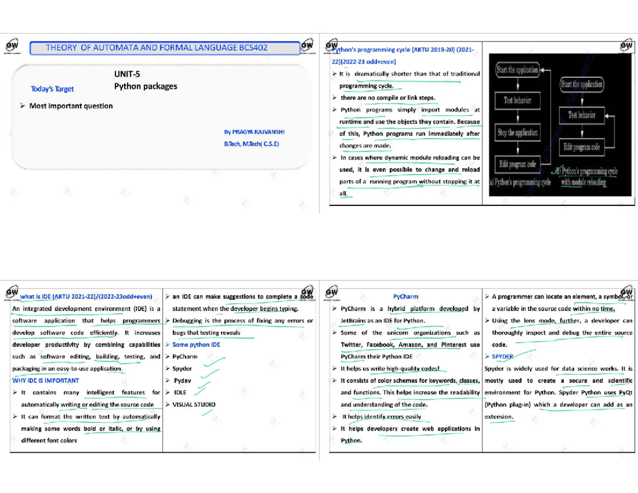The width and height of the screenshot is (638, 493).
Task: Select the 'Stop the application' flowchart box
Action: (517, 133)
